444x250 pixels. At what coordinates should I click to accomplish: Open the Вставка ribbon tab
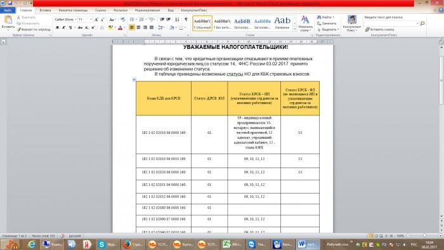click(x=45, y=10)
